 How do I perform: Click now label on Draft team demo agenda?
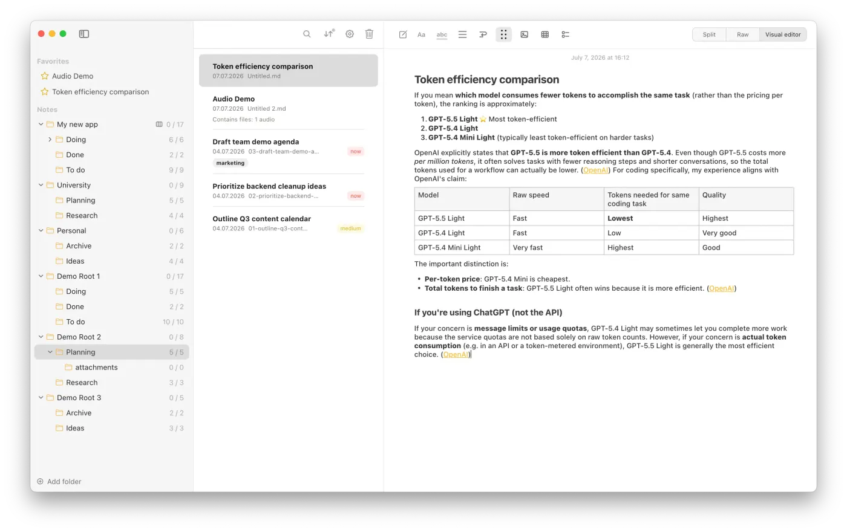pos(356,152)
